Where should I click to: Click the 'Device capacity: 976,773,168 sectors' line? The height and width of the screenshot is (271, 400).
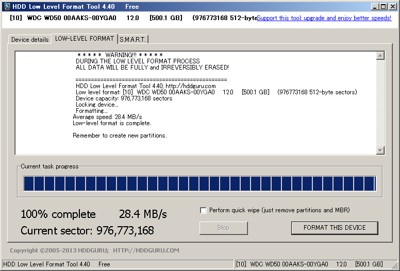click(x=124, y=98)
